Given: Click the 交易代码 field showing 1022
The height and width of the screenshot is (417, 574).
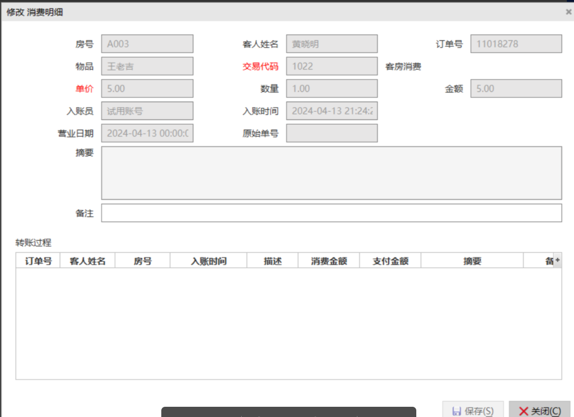Looking at the screenshot, I should click(x=332, y=66).
